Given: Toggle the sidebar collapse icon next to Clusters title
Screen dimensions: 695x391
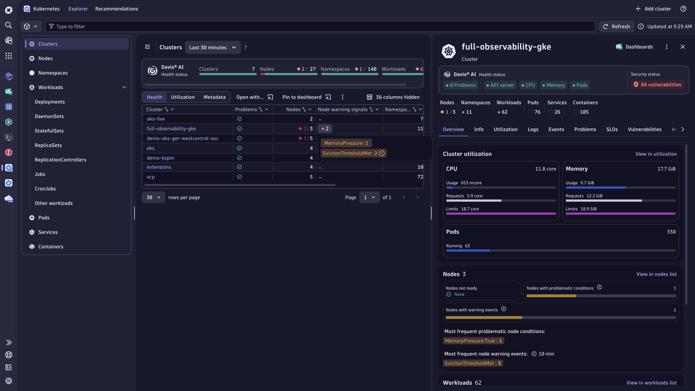Looking at the screenshot, I should (x=148, y=47).
